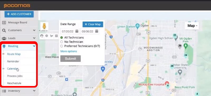
Task: Select the polygon drawing tool
Action: tap(51, 36)
